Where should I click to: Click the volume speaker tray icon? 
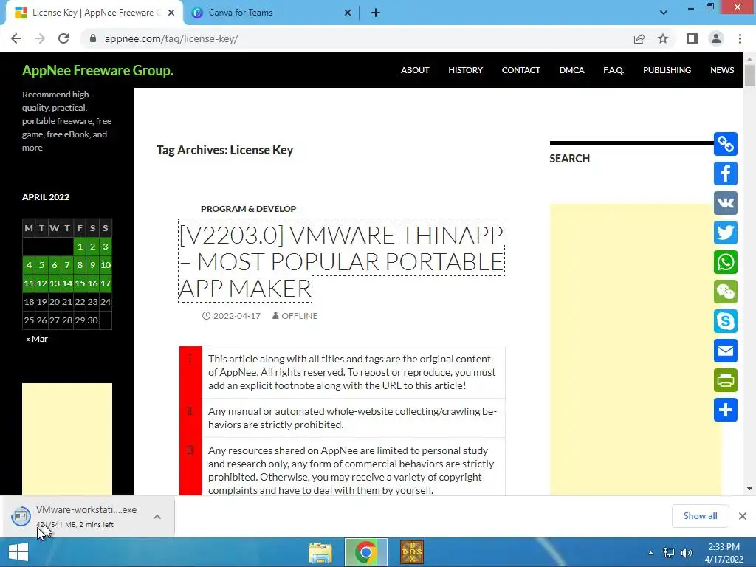[686, 553]
